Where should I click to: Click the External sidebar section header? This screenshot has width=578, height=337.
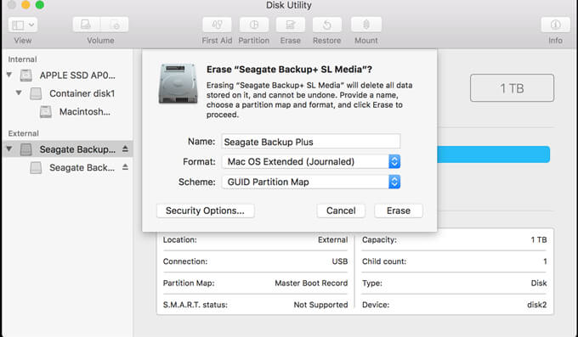pos(23,133)
